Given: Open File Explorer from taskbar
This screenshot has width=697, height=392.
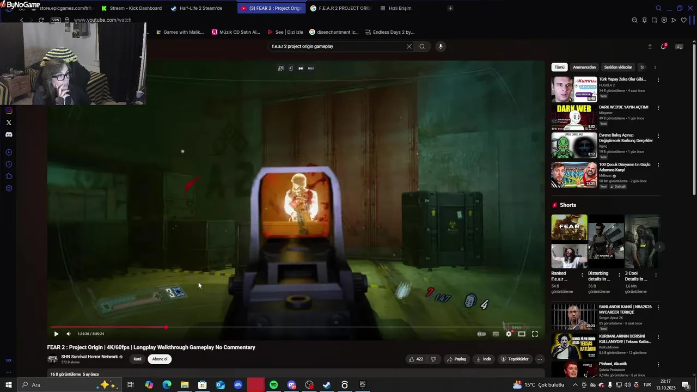Looking at the screenshot, I should (x=185, y=385).
